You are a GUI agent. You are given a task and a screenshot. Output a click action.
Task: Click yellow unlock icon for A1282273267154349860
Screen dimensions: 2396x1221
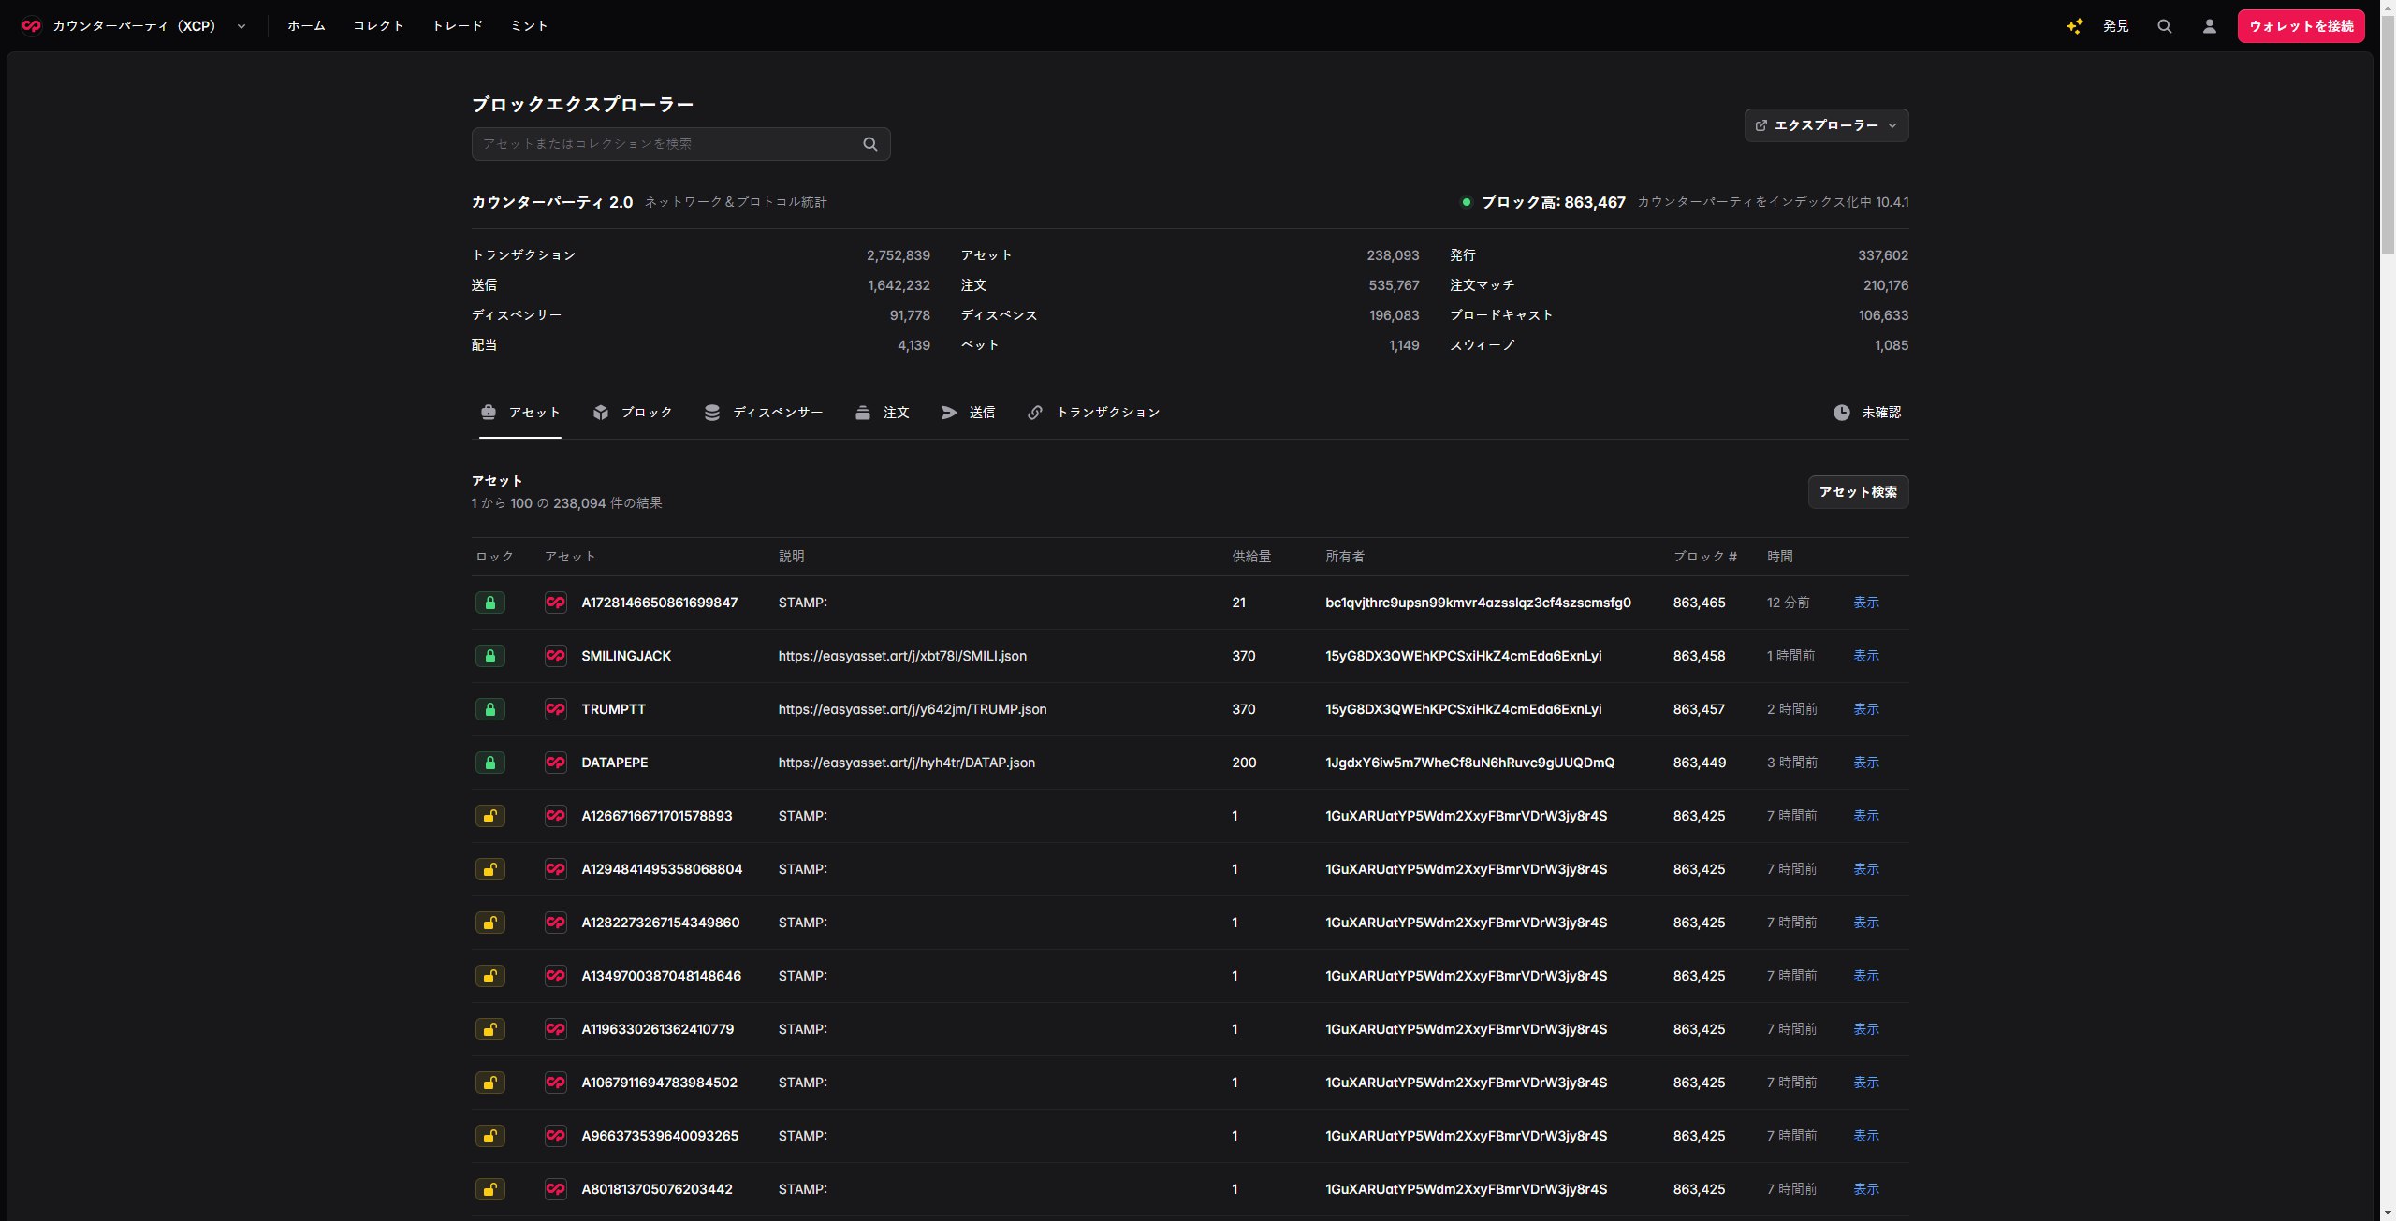489,923
